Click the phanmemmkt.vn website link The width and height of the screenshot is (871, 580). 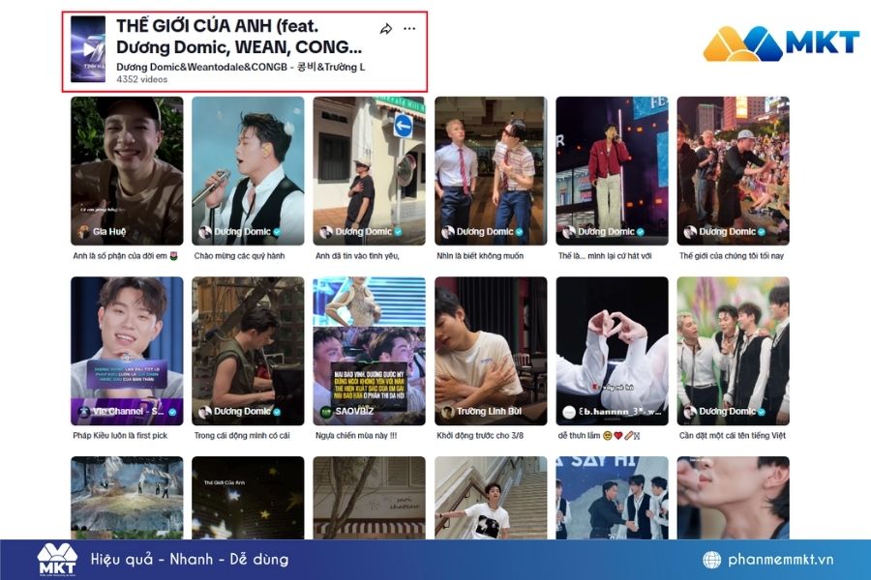[780, 560]
